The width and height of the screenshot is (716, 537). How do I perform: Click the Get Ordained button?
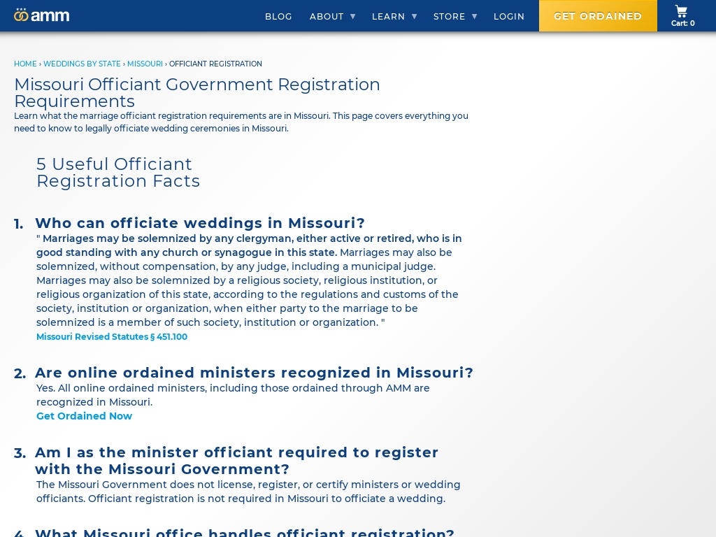pyautogui.click(x=598, y=16)
